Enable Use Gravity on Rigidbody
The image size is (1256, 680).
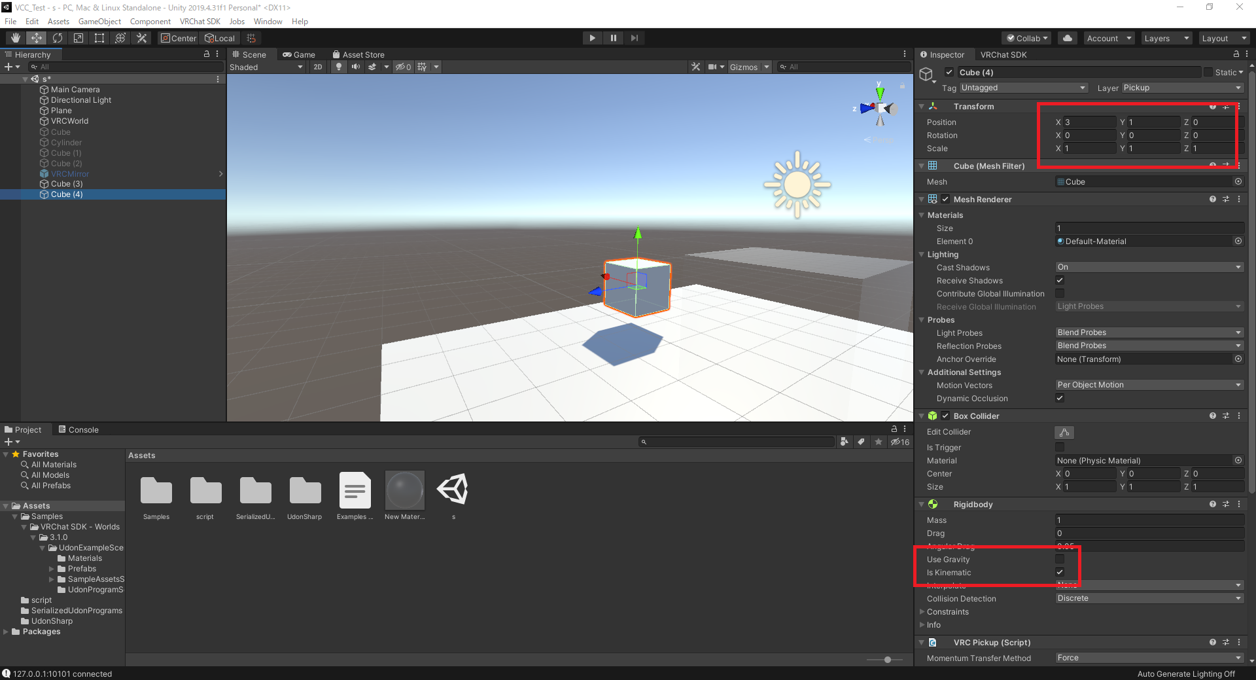(1060, 559)
